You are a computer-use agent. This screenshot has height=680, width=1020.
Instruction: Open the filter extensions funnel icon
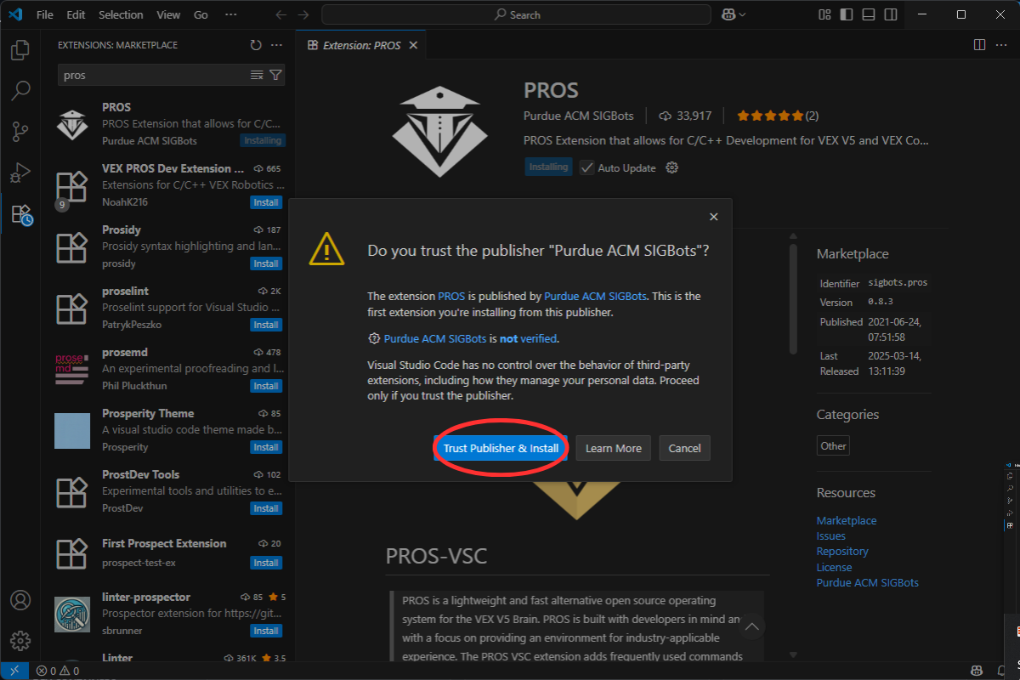tap(275, 76)
